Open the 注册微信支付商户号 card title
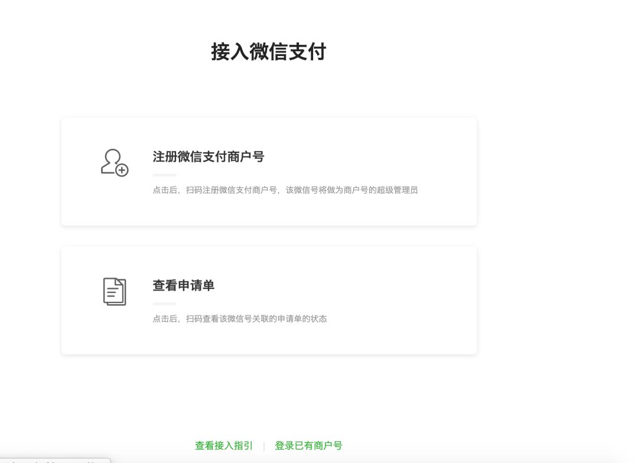 [209, 156]
